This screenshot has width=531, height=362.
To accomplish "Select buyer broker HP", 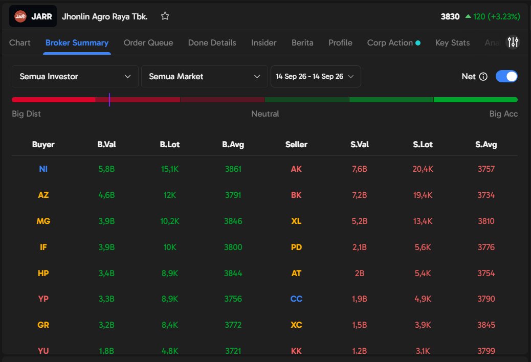I will point(43,273).
